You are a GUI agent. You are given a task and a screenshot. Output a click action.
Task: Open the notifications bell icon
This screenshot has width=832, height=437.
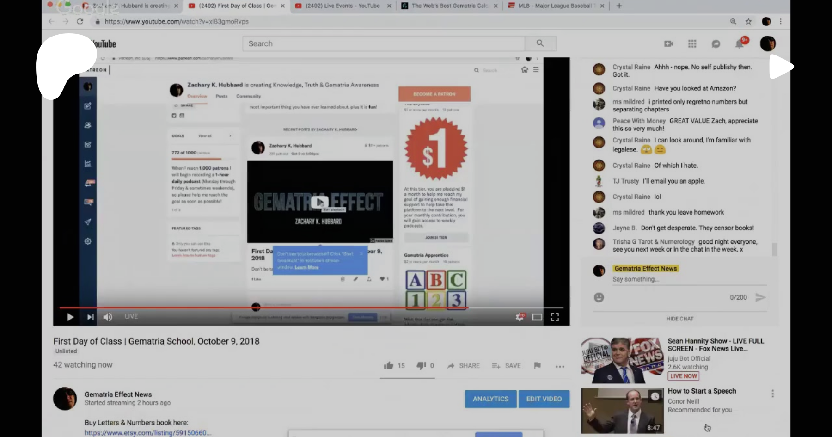click(x=740, y=43)
